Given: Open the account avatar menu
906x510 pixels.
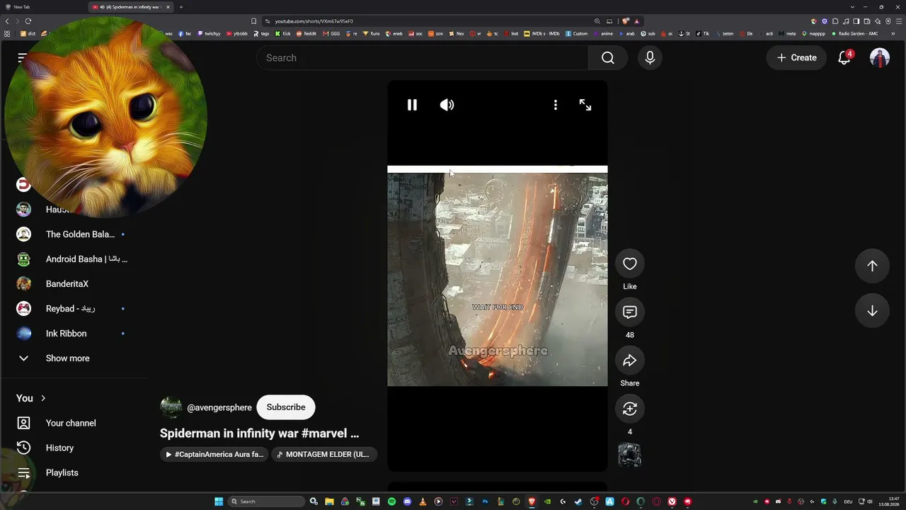Looking at the screenshot, I should tap(880, 58).
